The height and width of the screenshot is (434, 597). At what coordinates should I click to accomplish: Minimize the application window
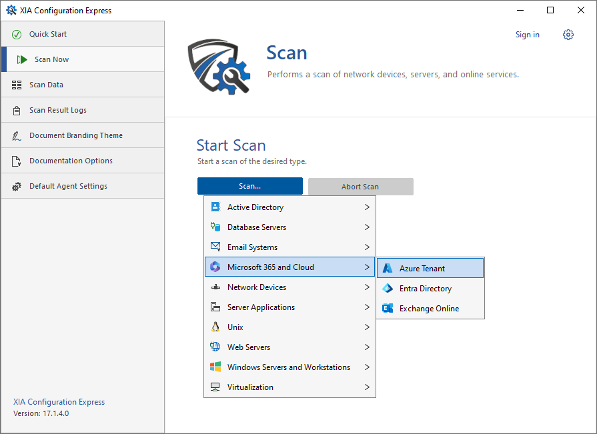click(x=520, y=10)
